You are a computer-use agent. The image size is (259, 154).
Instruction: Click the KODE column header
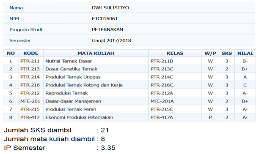point(31,53)
